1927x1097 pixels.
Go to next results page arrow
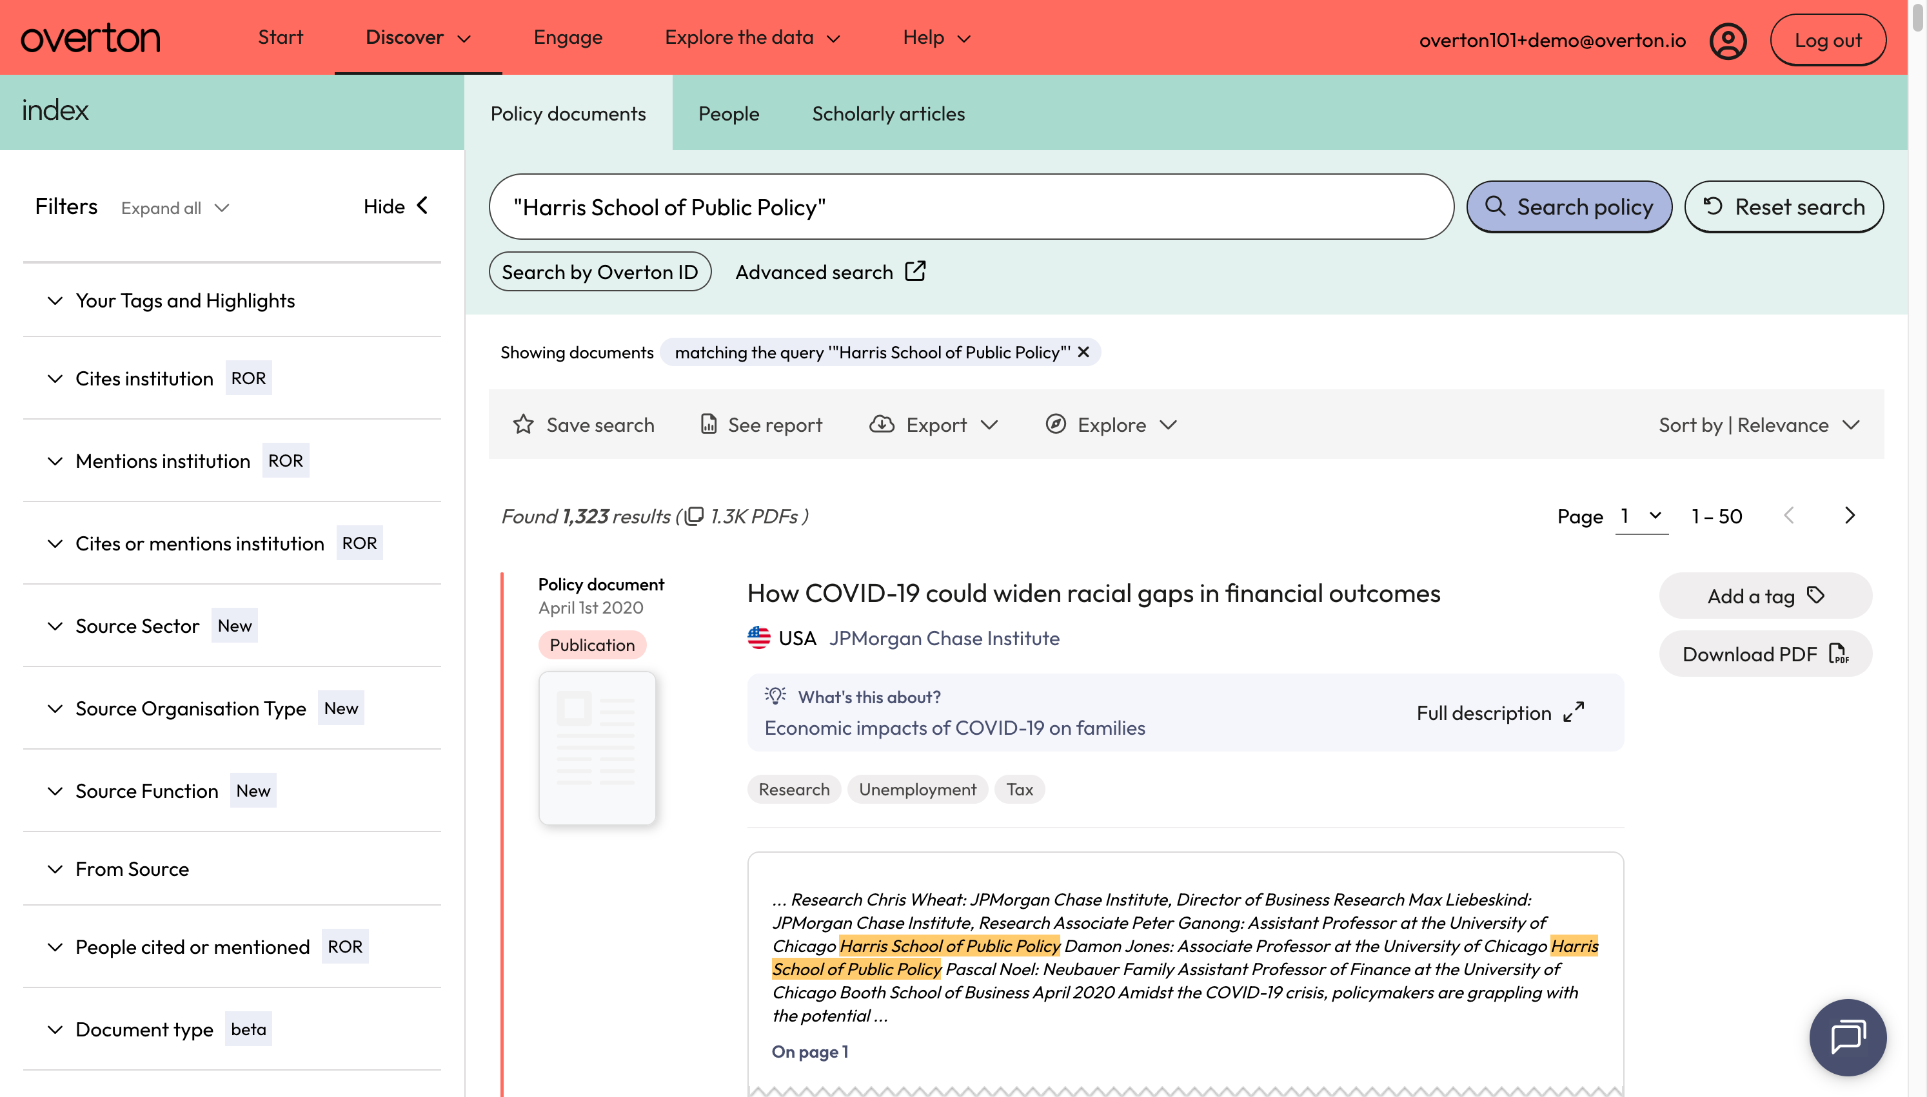(1850, 516)
